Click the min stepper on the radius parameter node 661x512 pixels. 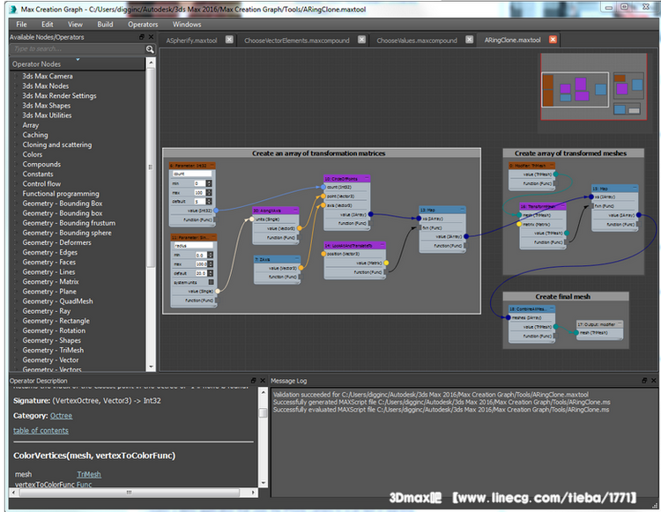coord(211,255)
